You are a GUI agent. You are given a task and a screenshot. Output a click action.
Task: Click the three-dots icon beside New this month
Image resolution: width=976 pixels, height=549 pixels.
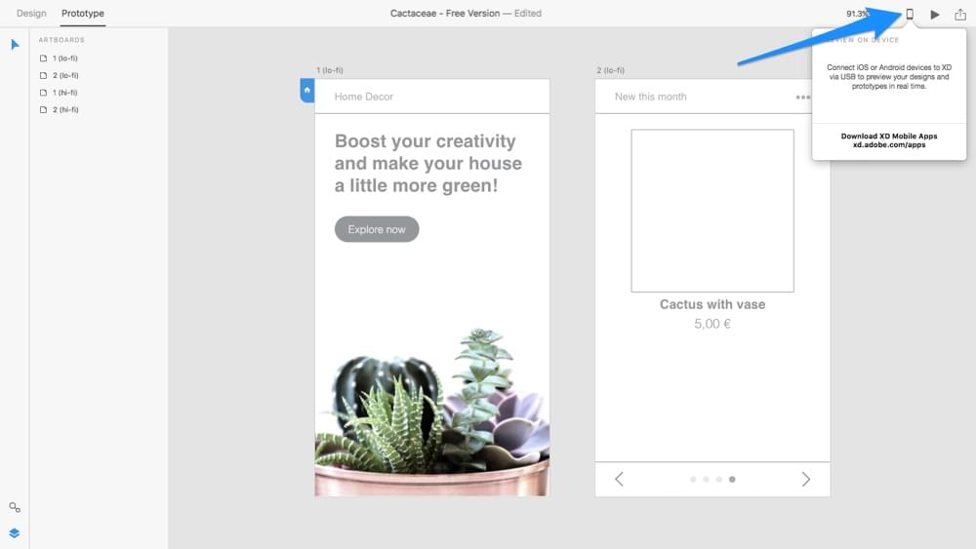pos(802,98)
